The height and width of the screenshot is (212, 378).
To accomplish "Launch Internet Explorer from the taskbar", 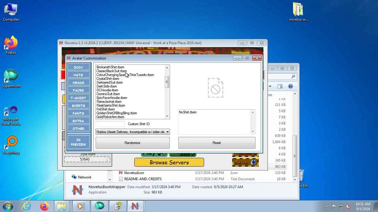I will [26, 206].
